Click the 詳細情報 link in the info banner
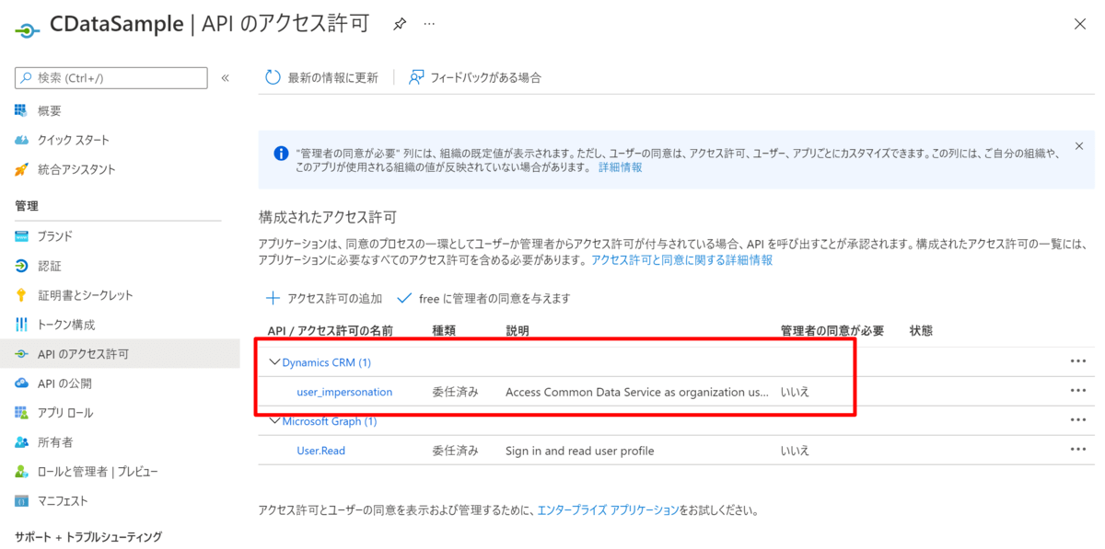Image resolution: width=1105 pixels, height=549 pixels. pos(620,167)
